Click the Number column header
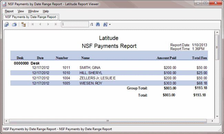Screen dimensions: 224x134 pyautogui.click(x=62, y=58)
